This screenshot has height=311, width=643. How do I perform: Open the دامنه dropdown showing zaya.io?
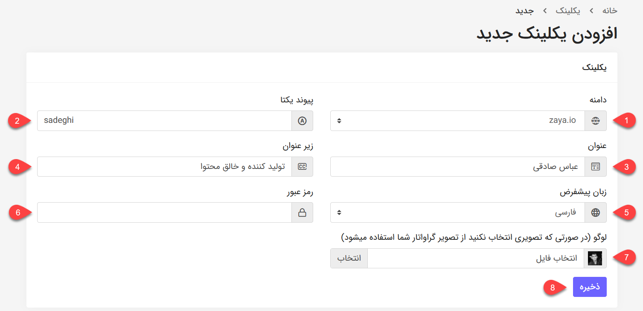coord(457,121)
